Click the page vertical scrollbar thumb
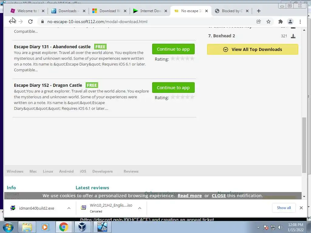The width and height of the screenshot is (311, 233). tap(304, 145)
